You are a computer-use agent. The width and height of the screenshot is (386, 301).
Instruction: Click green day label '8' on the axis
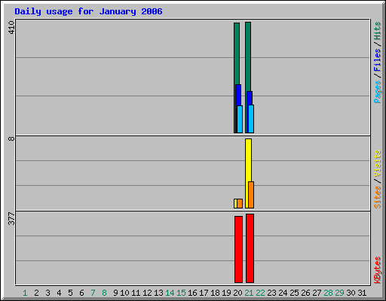pyautogui.click(x=104, y=293)
